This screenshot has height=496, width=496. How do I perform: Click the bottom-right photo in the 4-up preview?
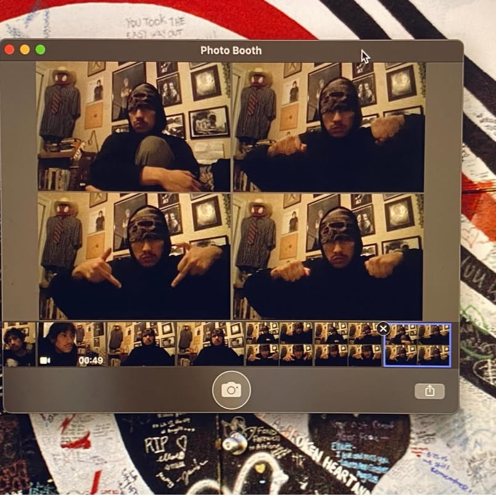[x=328, y=256]
